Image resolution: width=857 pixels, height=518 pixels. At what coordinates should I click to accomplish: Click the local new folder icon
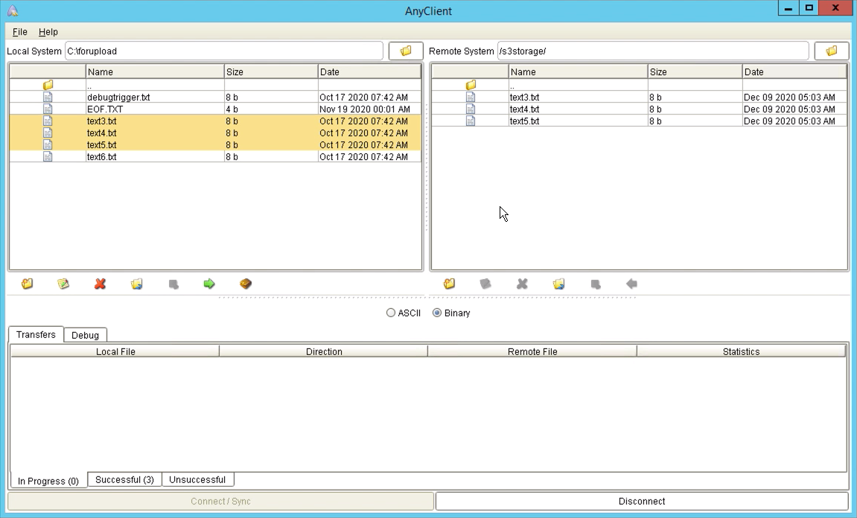pos(27,284)
